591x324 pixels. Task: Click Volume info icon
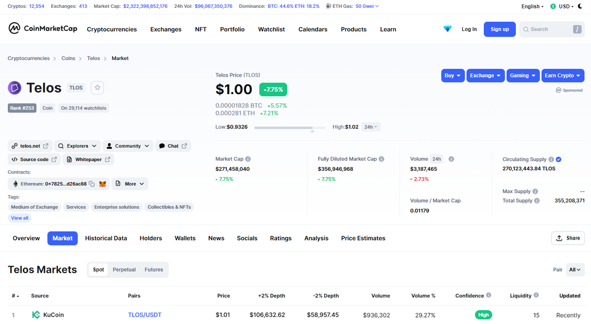tap(451, 159)
